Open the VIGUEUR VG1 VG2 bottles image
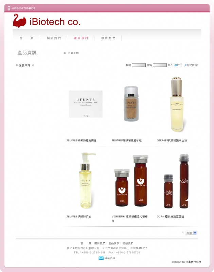214x272 pixels. 131,180
